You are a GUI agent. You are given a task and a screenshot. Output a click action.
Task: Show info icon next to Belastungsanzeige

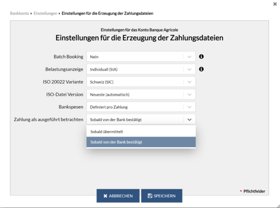[x=202, y=69]
